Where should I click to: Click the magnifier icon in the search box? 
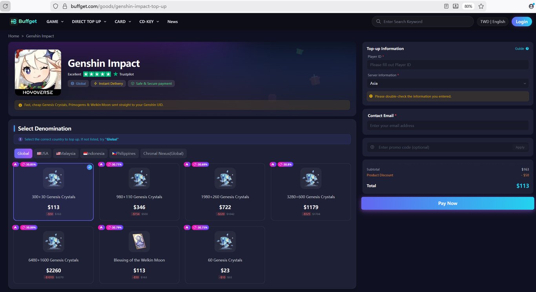(x=378, y=22)
